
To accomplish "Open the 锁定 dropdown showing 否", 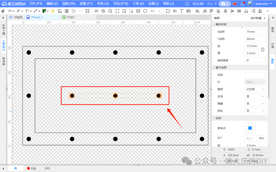I will pos(255,111).
